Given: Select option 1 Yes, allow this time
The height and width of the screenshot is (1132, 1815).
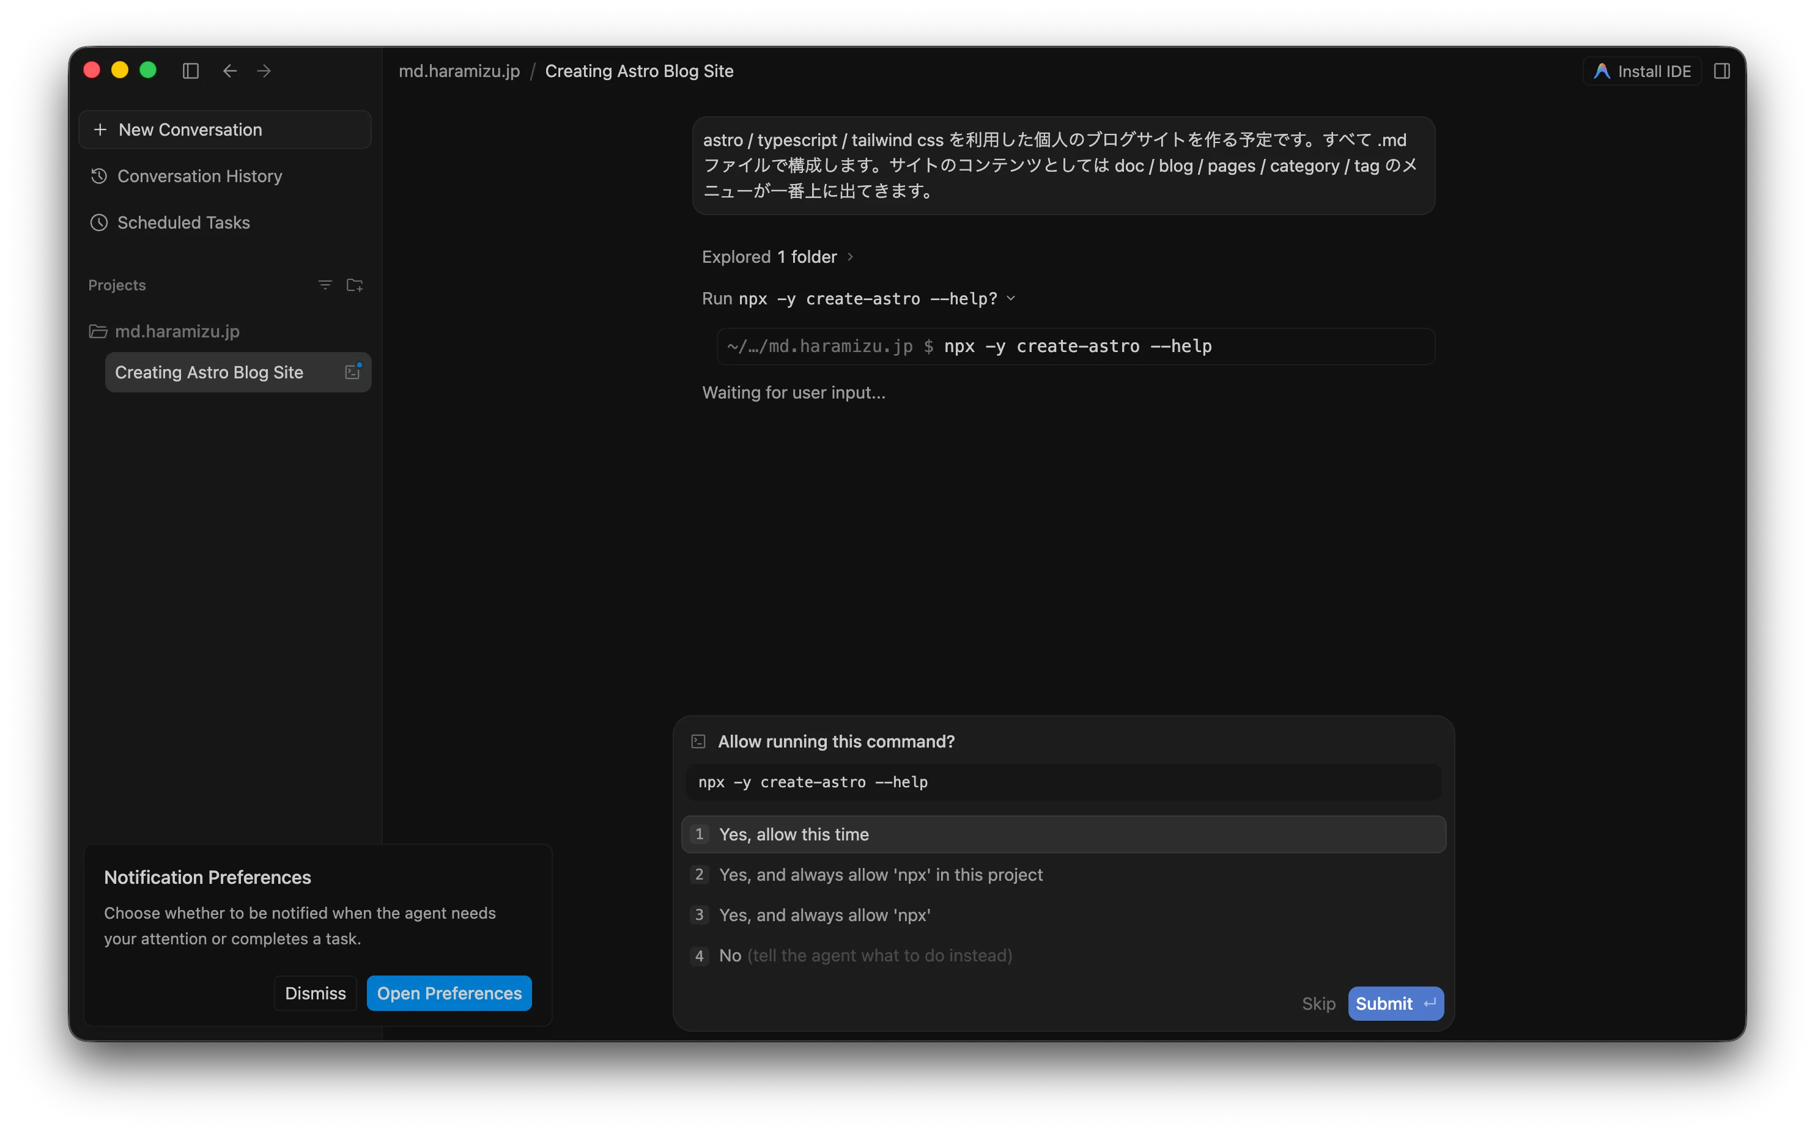Looking at the screenshot, I should 1063,834.
